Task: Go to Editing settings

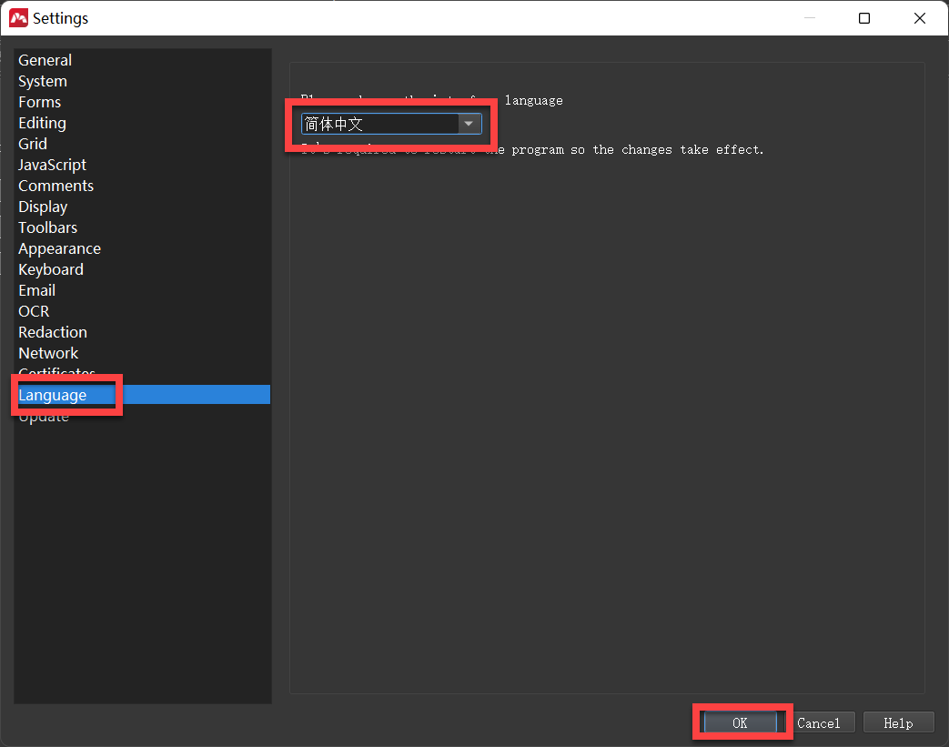Action: pyautogui.click(x=42, y=123)
